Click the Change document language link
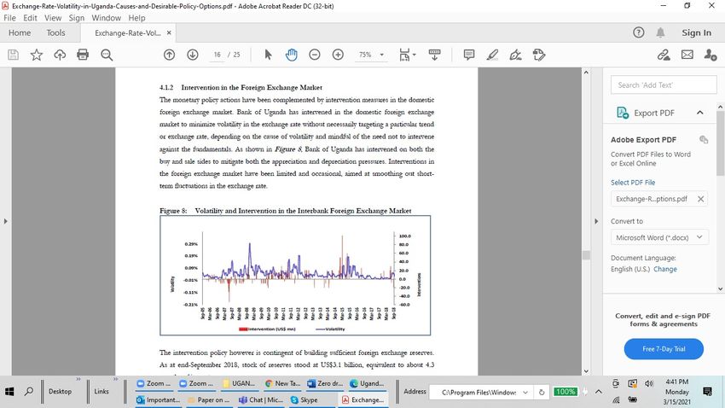The height and width of the screenshot is (408, 725). (665, 269)
